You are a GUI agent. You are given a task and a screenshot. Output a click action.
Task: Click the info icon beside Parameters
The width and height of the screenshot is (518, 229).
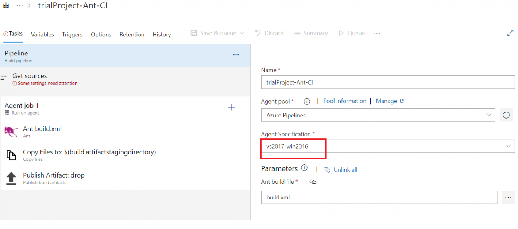click(304, 168)
